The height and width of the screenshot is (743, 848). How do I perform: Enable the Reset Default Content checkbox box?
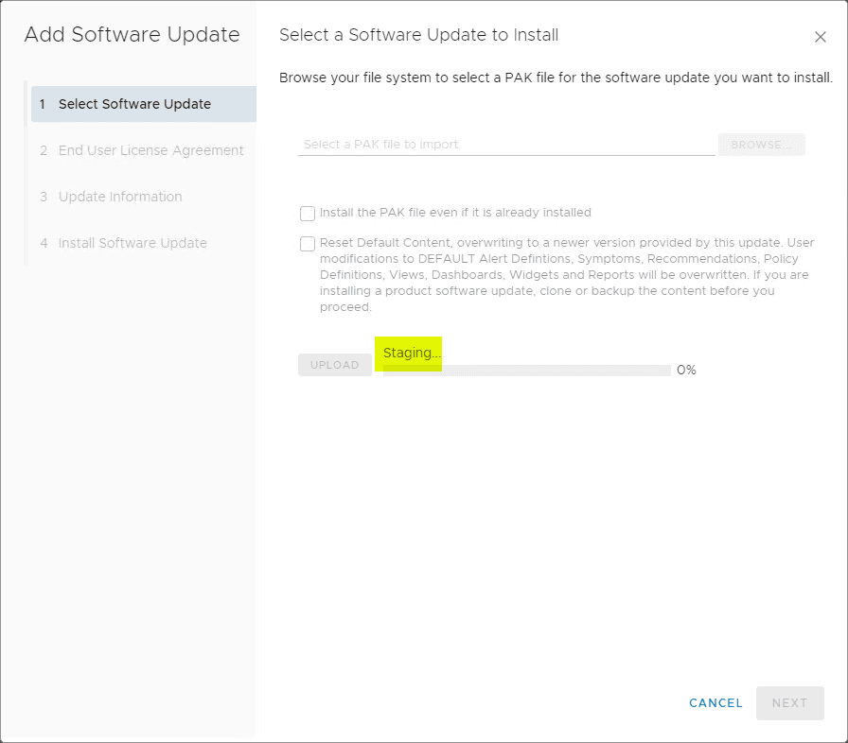(x=308, y=244)
